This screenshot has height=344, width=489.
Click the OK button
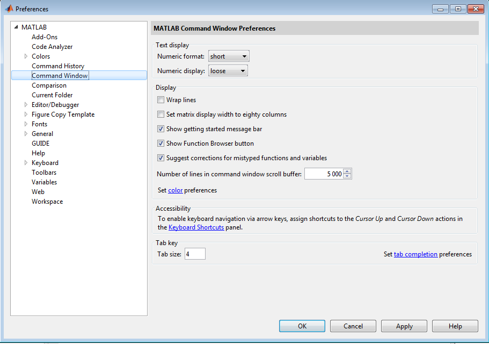302,326
